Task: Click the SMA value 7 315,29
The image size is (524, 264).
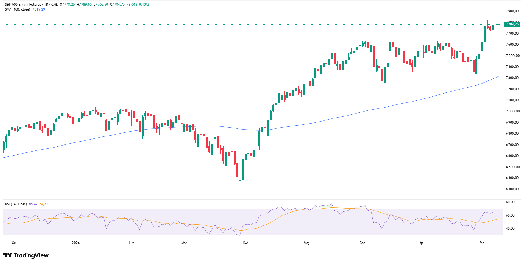Action: [39, 9]
